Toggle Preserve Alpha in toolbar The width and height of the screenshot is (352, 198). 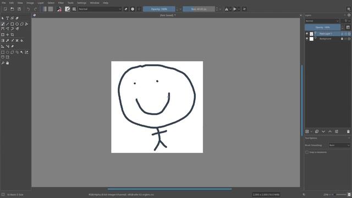tap(133, 9)
